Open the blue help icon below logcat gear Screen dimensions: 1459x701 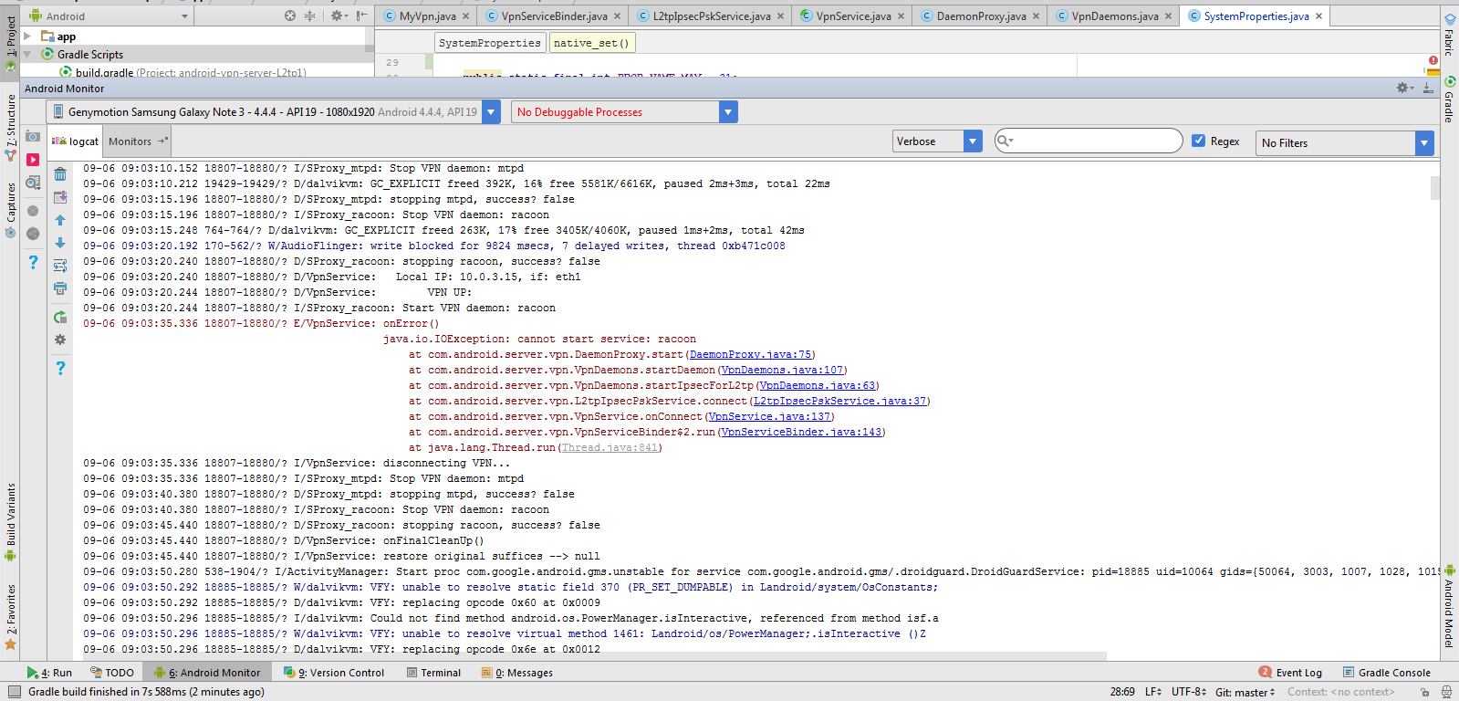(x=60, y=368)
